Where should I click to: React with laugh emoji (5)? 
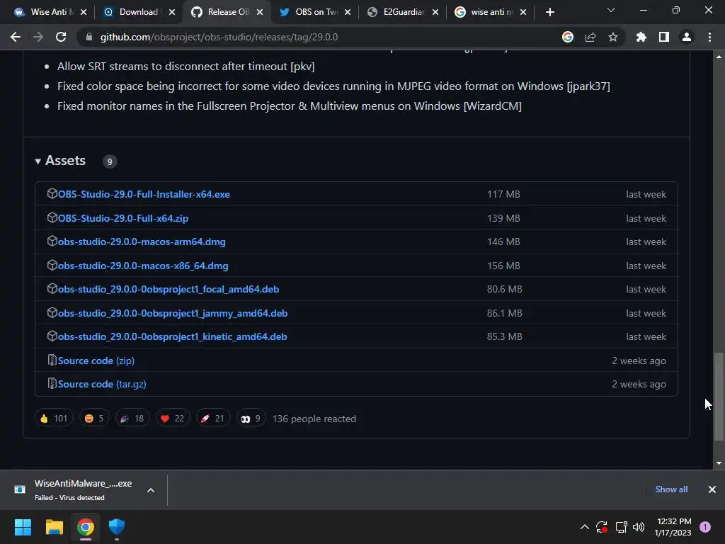tap(94, 419)
